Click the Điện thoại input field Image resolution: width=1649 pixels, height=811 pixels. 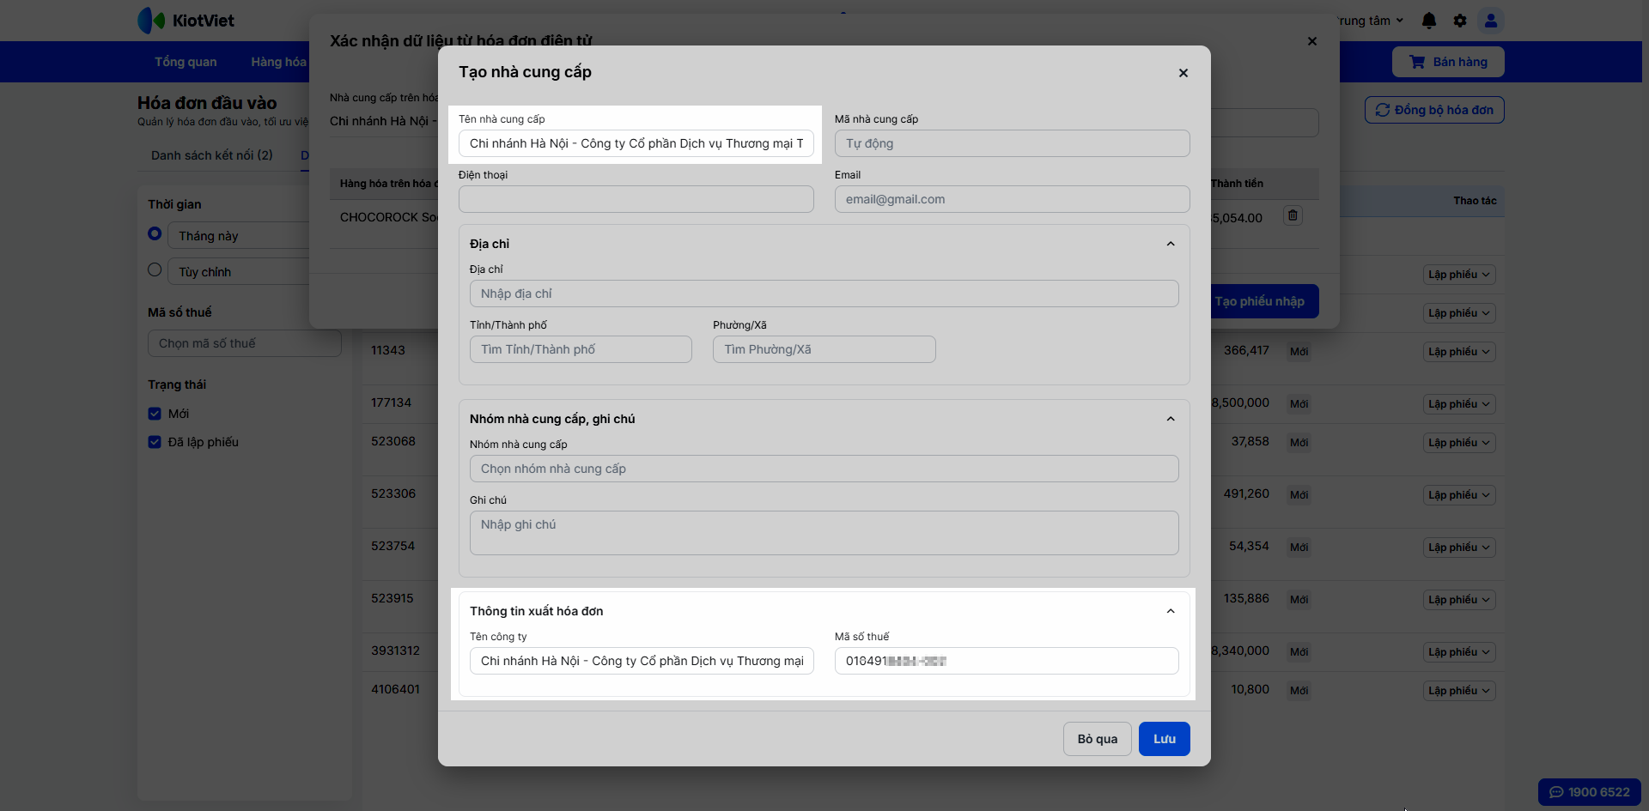point(636,199)
